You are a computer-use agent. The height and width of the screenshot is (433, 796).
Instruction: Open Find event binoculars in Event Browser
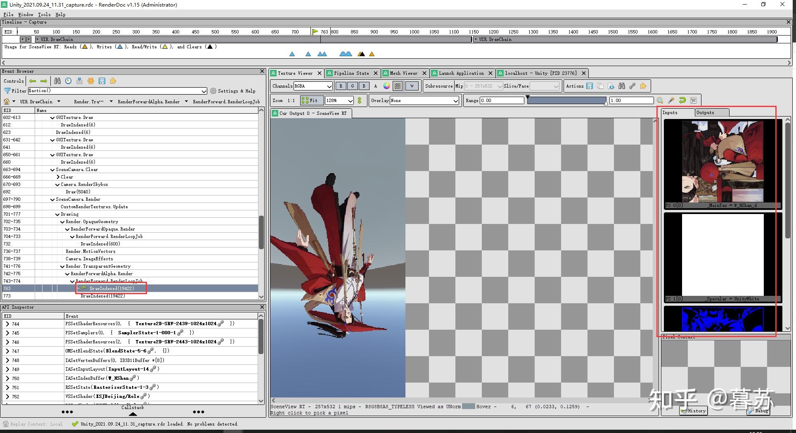pos(57,81)
